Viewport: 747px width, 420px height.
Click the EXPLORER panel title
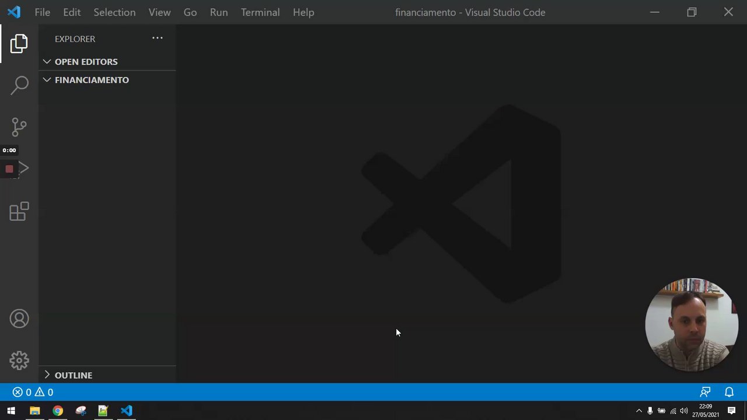point(75,38)
